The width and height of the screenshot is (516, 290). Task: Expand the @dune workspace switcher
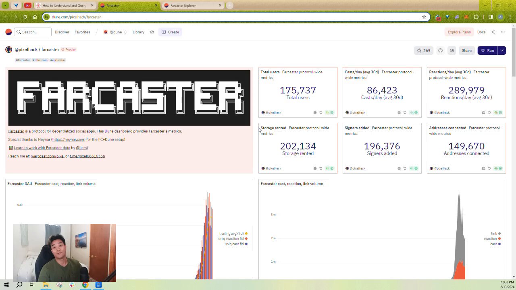[115, 32]
